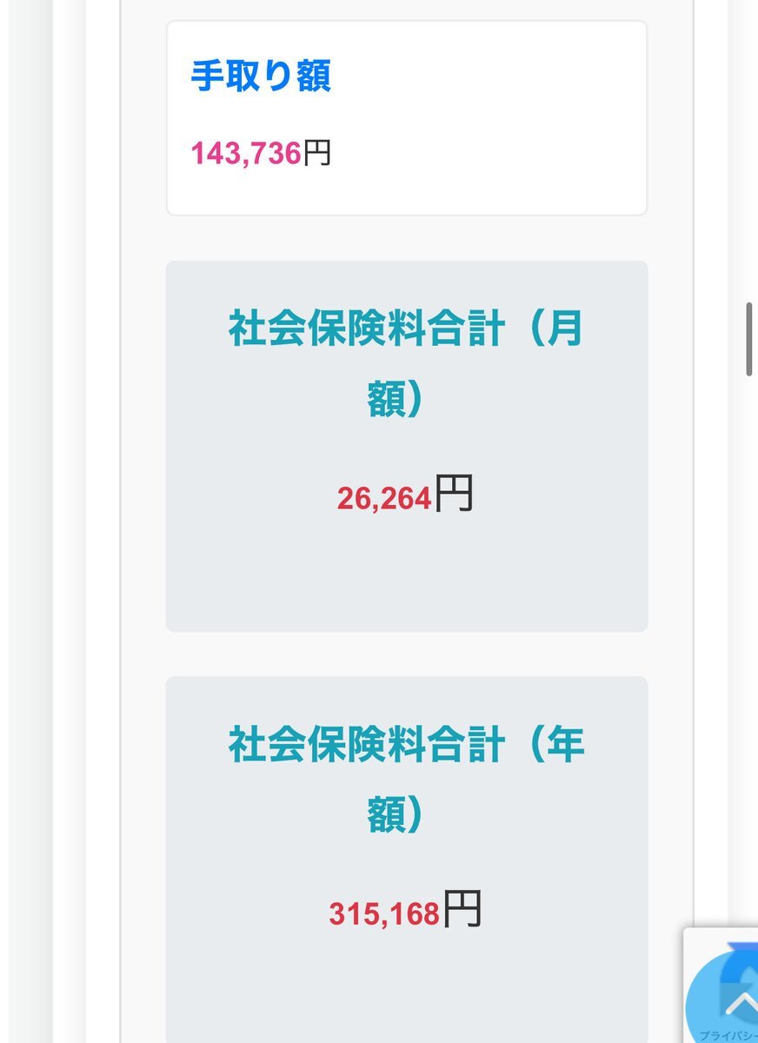Click the yen symbol after 143,736
This screenshot has width=758, height=1043.
pyautogui.click(x=316, y=154)
